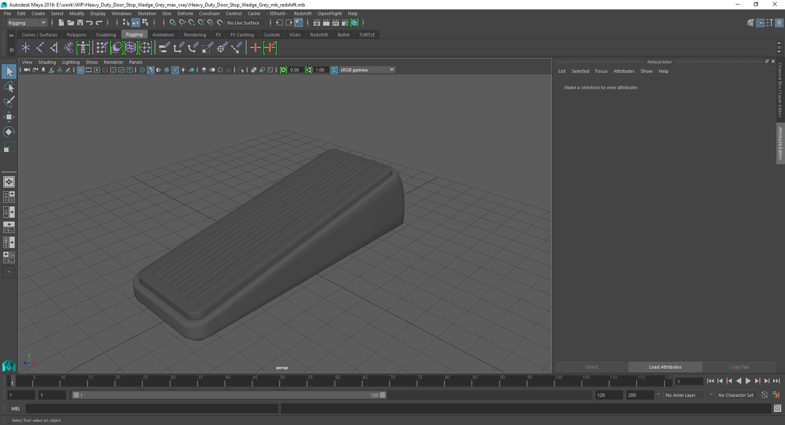
Task: Click the time range slider bar
Action: coord(229,395)
